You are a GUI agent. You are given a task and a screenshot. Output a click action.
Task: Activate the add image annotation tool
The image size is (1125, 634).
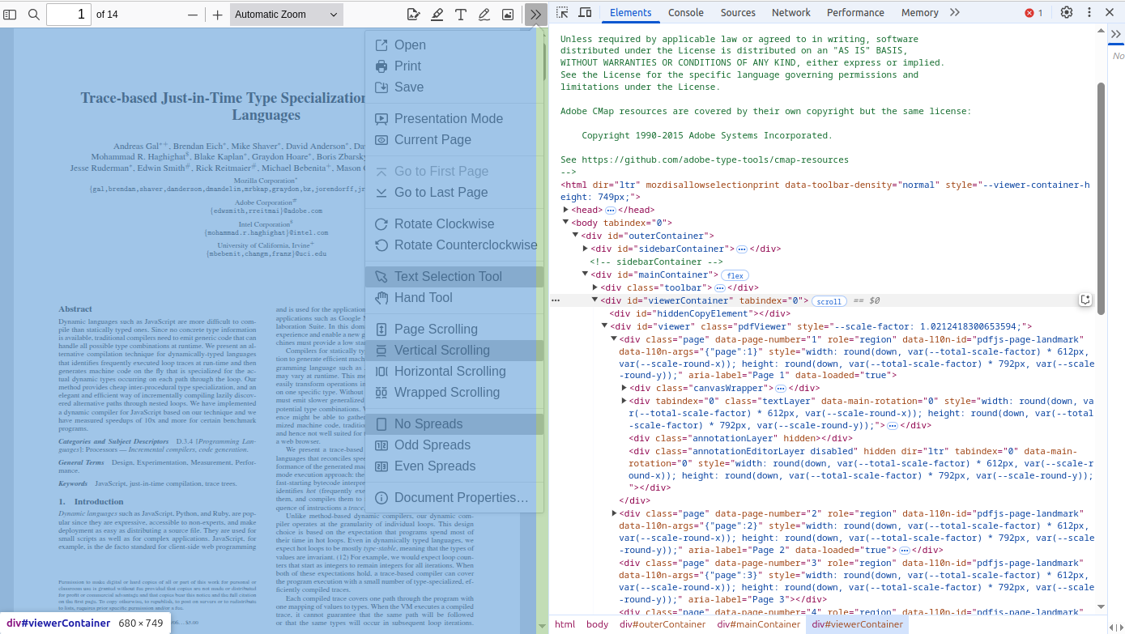(x=508, y=15)
